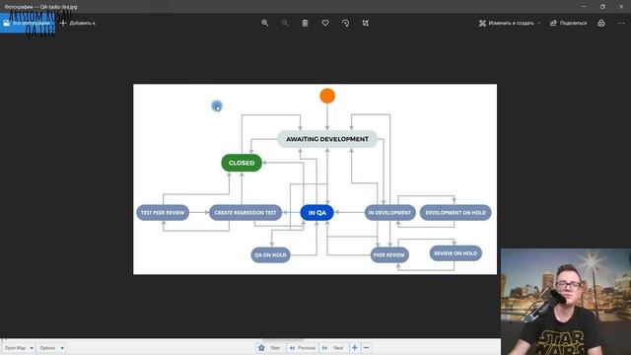Click the green 'CLOSED' status node

click(x=242, y=163)
